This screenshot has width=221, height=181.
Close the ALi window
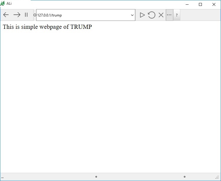(214, 4)
